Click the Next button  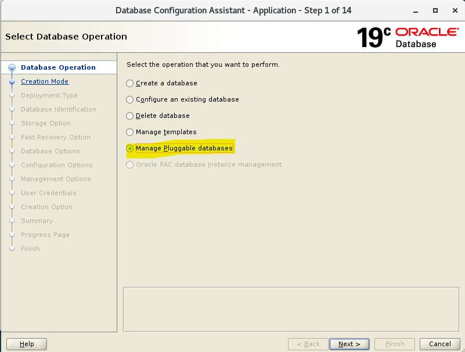pos(349,344)
